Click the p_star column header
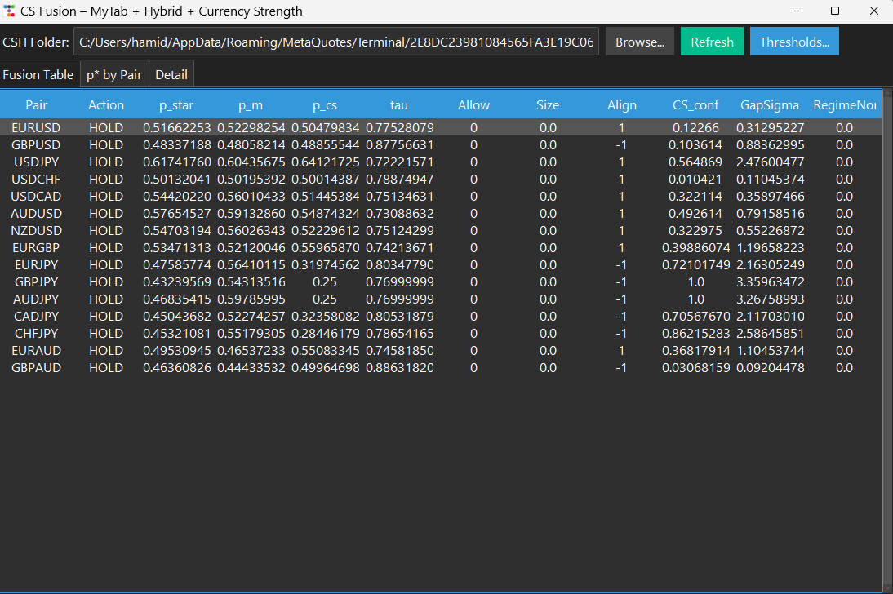 [176, 104]
